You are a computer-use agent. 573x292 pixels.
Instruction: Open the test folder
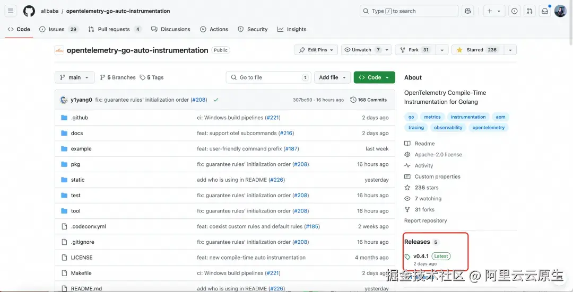point(76,195)
